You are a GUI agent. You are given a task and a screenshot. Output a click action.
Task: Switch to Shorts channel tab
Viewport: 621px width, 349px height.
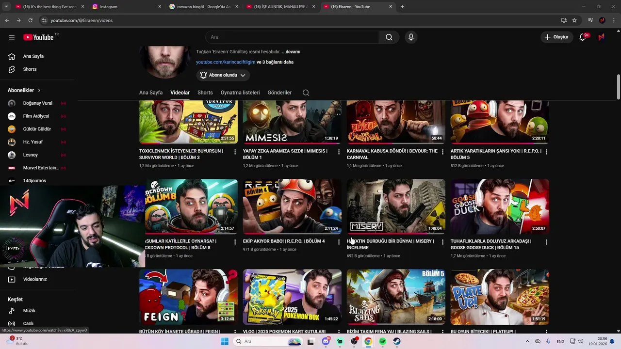tap(205, 93)
